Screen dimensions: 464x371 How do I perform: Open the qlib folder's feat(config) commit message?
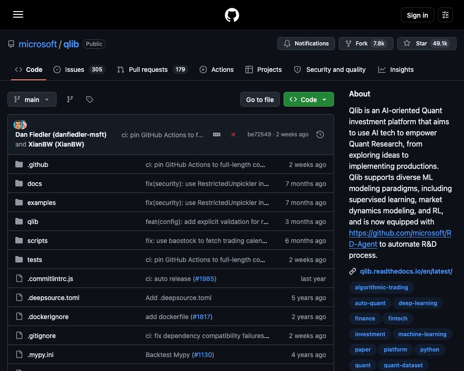[207, 222]
